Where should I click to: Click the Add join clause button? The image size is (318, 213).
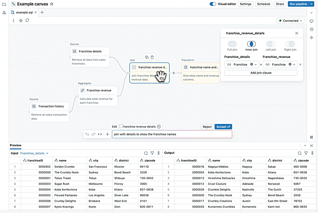coord(261,73)
